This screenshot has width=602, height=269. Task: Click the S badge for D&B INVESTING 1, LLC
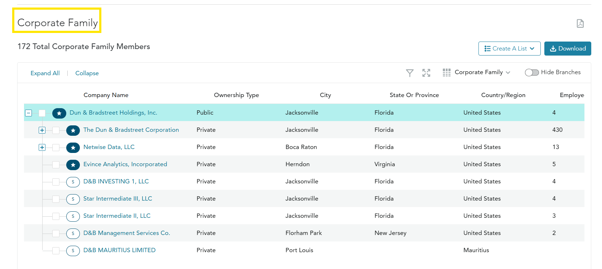(73, 182)
